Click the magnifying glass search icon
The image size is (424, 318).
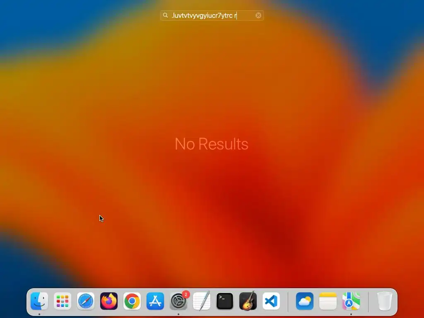click(x=166, y=15)
